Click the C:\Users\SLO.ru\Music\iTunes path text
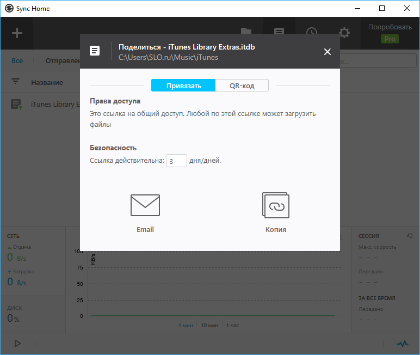420x355 pixels. pos(168,57)
